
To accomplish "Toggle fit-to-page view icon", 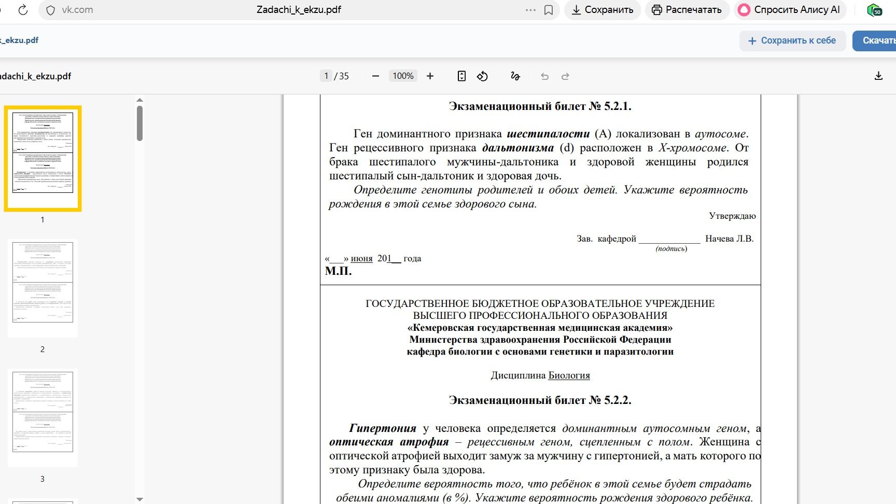I will pos(461,76).
